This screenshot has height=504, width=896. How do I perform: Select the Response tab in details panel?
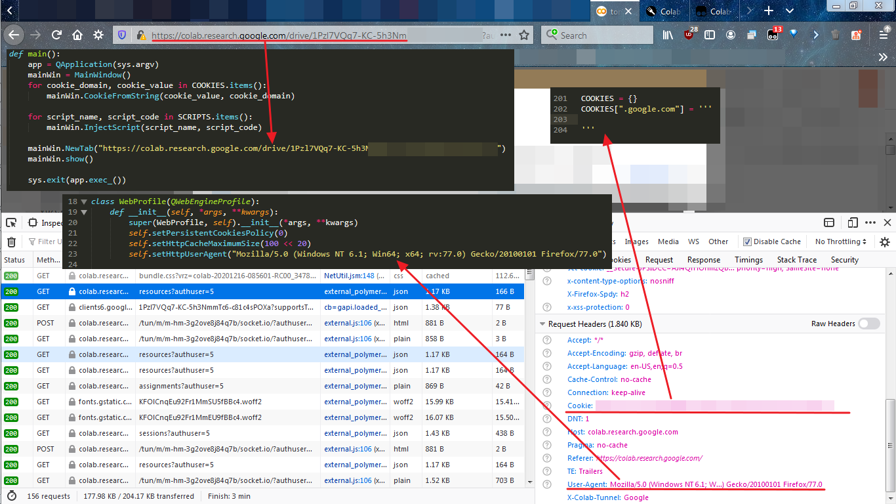[x=704, y=260]
